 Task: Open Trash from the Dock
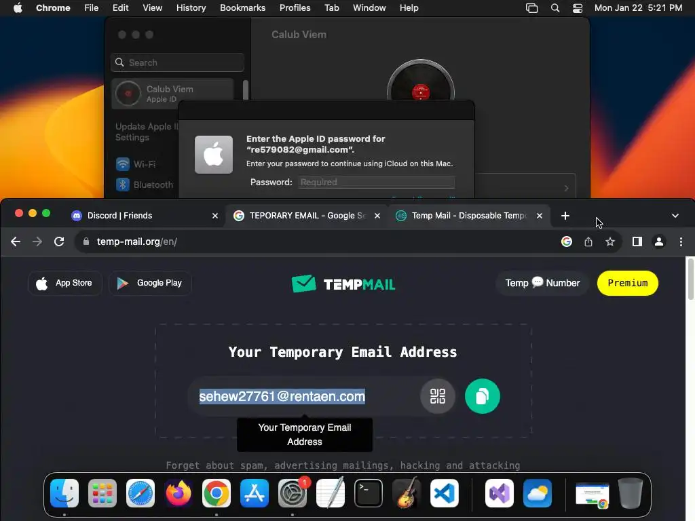631,493
